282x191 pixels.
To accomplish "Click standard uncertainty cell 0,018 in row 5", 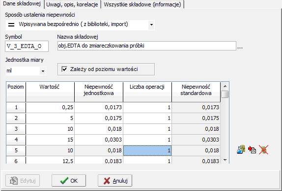I will [x=196, y=150].
